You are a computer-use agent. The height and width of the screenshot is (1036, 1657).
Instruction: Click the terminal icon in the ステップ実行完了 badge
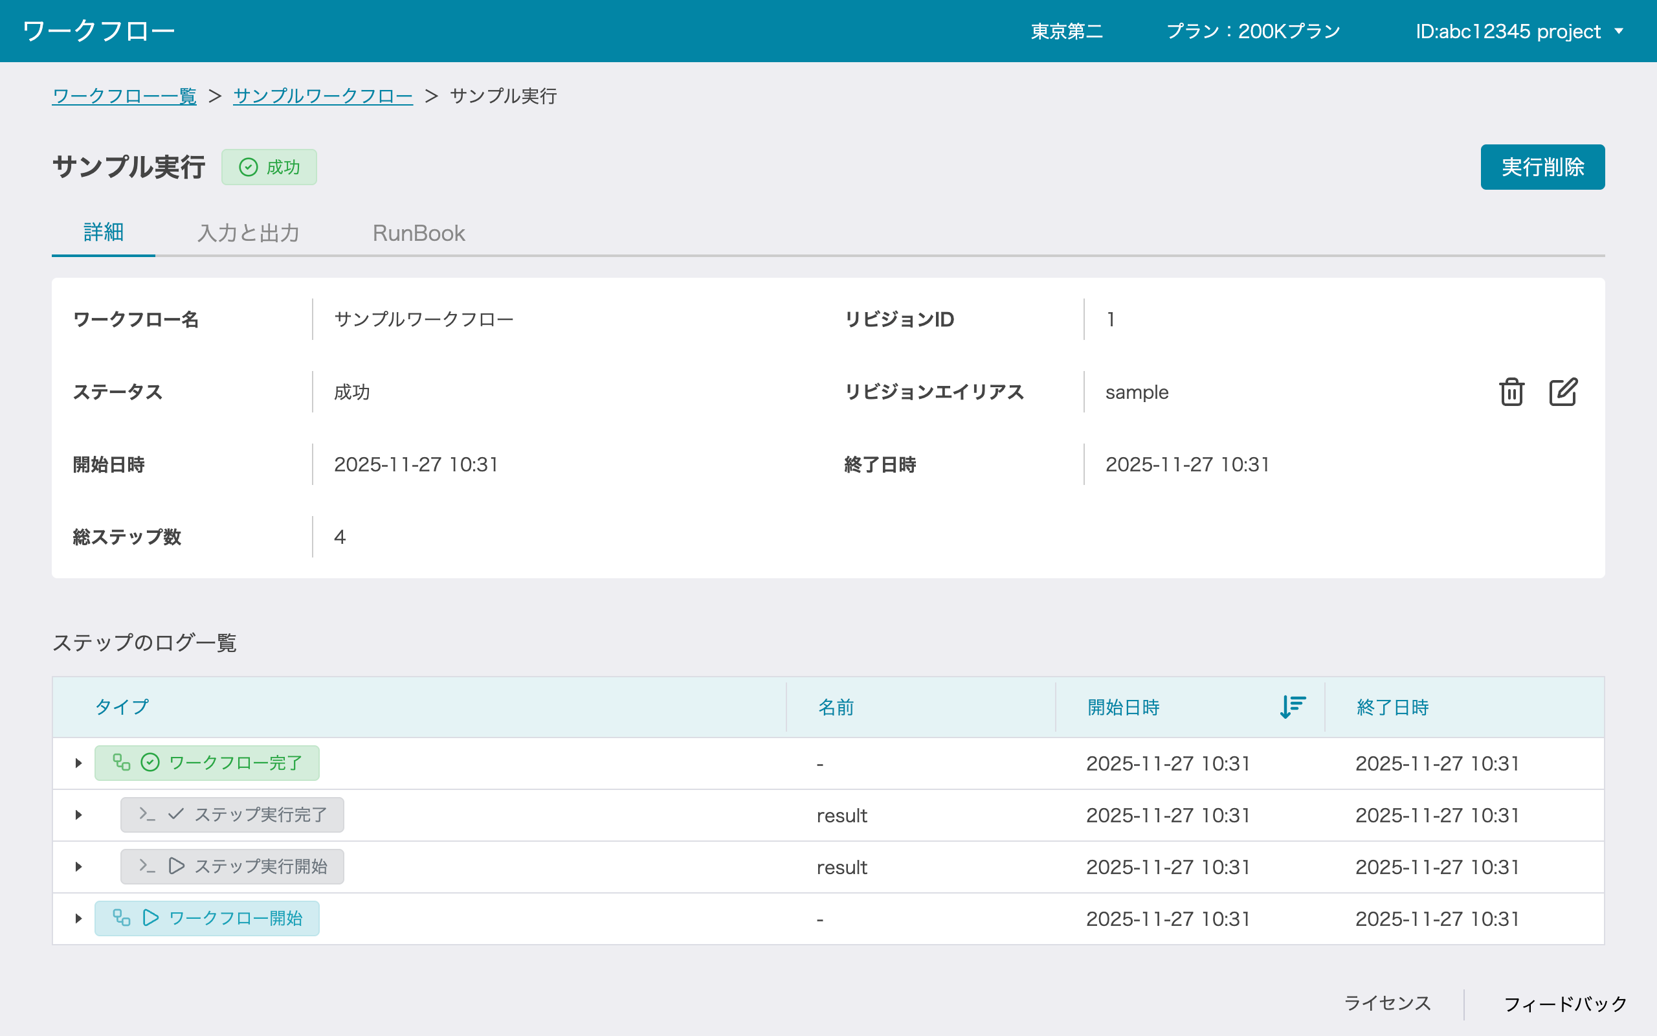[x=147, y=814]
